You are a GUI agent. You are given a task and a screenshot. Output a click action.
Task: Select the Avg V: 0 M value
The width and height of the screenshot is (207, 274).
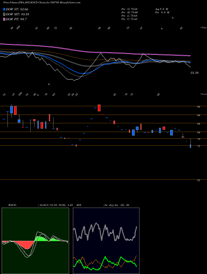pos(161,9)
